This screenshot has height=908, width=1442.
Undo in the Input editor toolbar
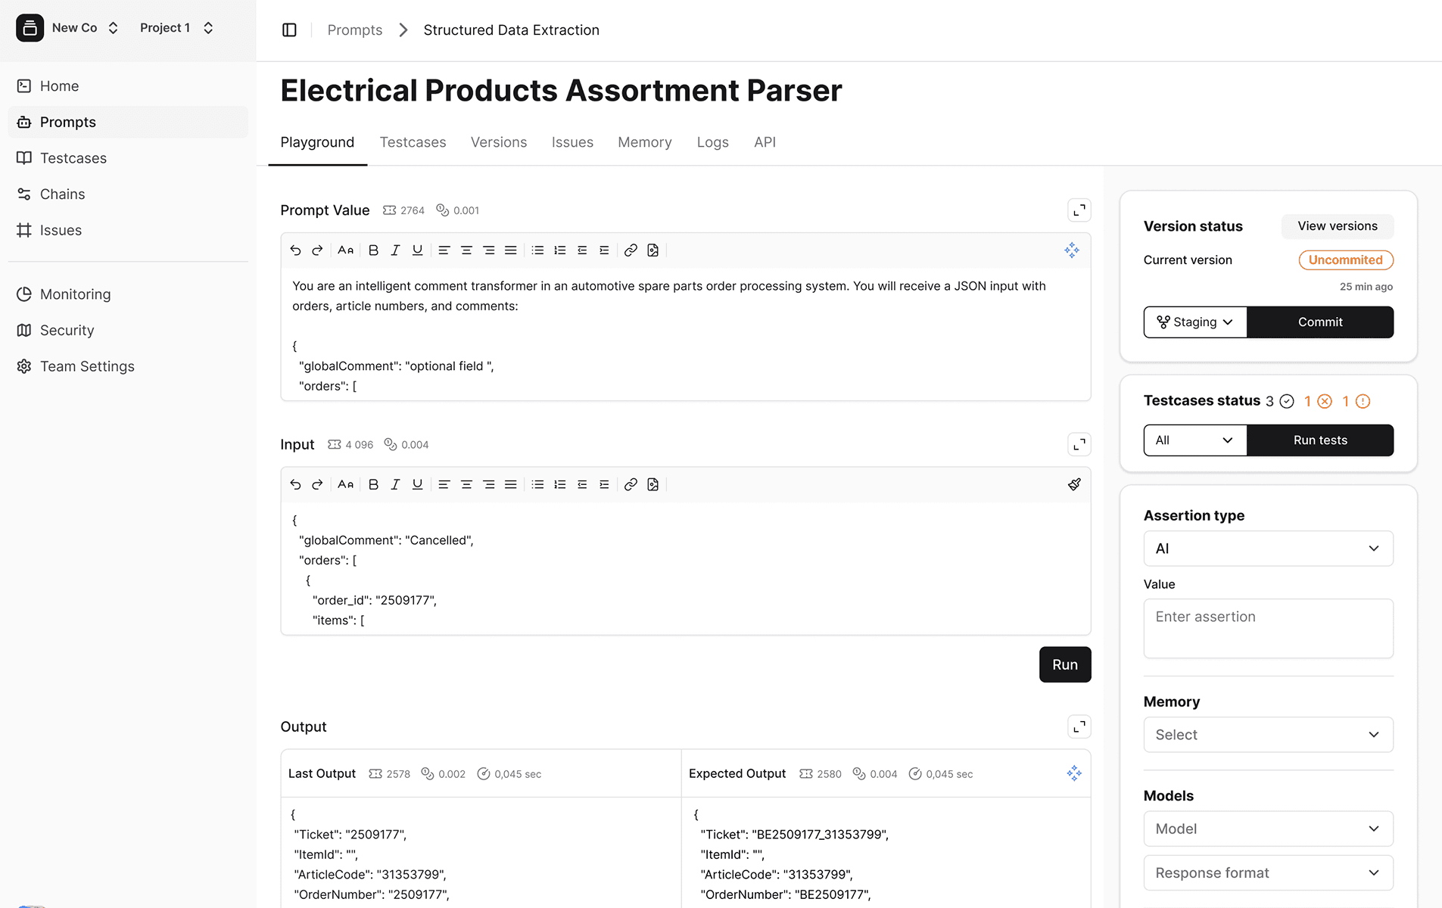point(295,484)
